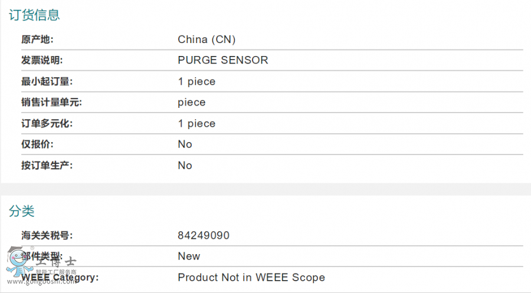Viewport: 531px width, 293px height.
Task: Click the No value beside 仅报价
Action: [185, 144]
